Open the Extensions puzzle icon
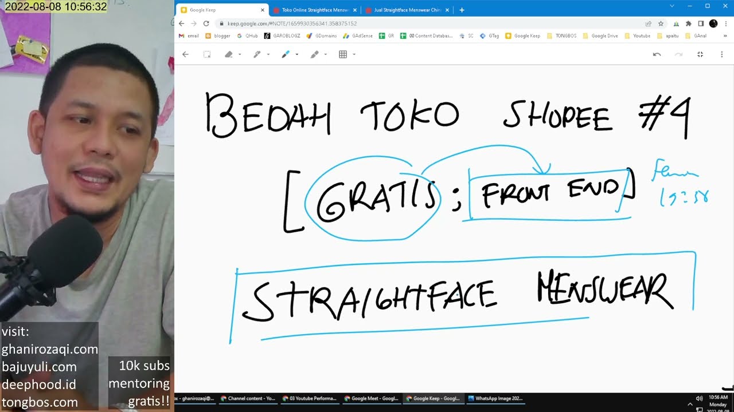The image size is (734, 412). (x=689, y=23)
